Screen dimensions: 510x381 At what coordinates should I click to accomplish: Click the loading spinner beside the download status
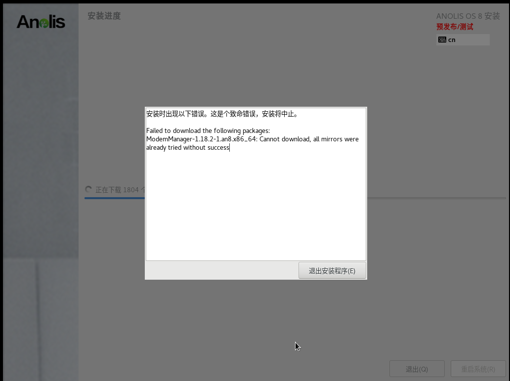click(x=88, y=189)
